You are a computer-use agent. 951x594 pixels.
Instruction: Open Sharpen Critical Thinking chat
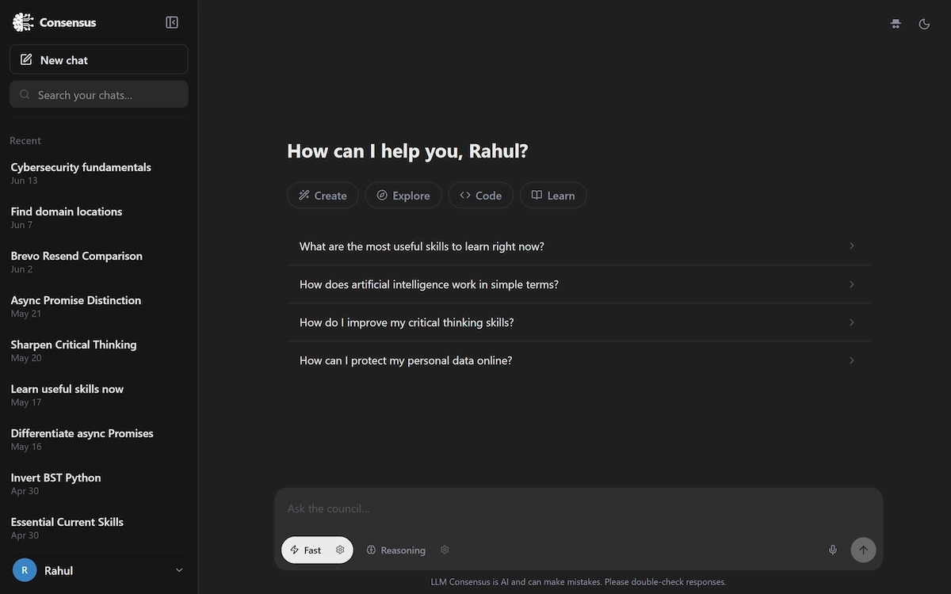pos(99,350)
